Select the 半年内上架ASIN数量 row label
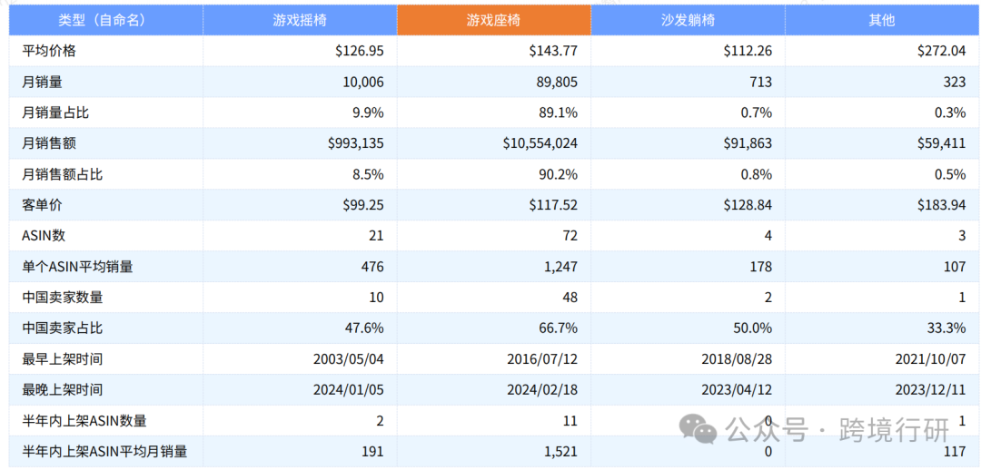981x470 pixels. [84, 421]
